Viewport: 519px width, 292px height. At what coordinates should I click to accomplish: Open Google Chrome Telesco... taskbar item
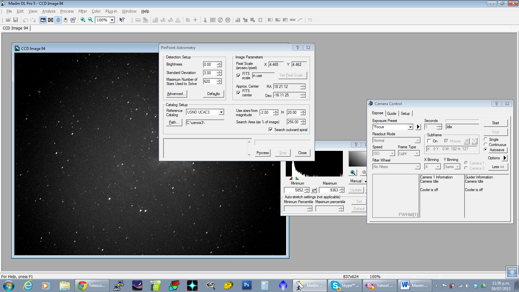(92, 286)
